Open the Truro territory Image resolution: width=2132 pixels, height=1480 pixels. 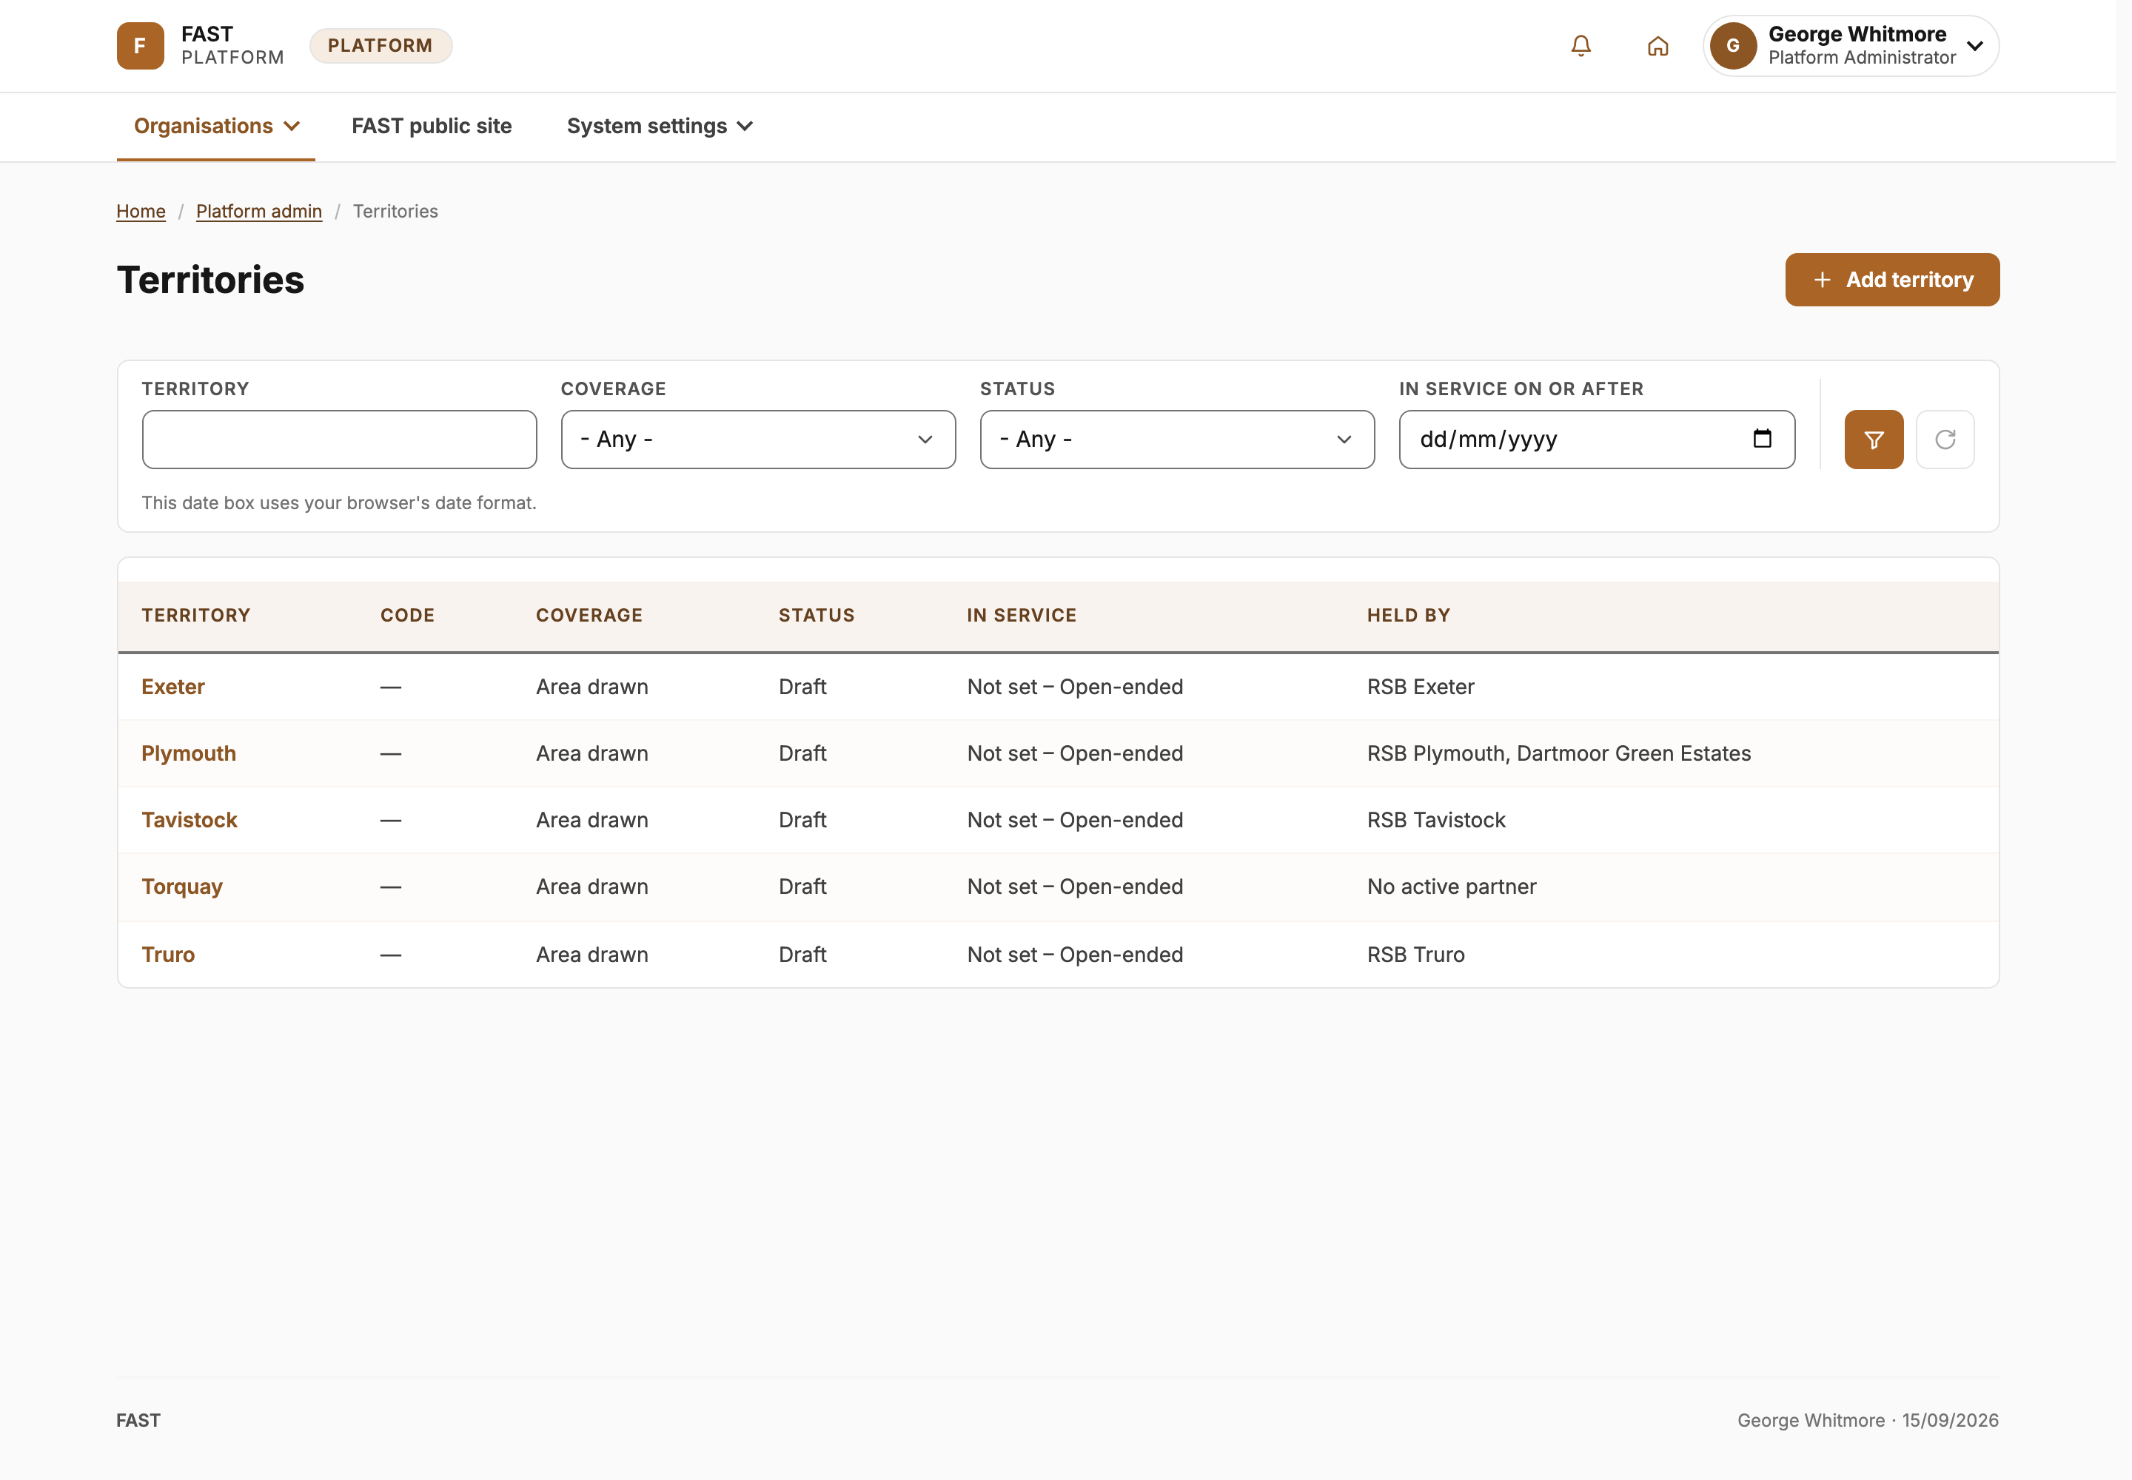(x=168, y=954)
